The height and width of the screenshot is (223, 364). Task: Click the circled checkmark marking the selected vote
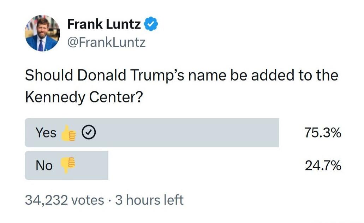click(x=89, y=132)
